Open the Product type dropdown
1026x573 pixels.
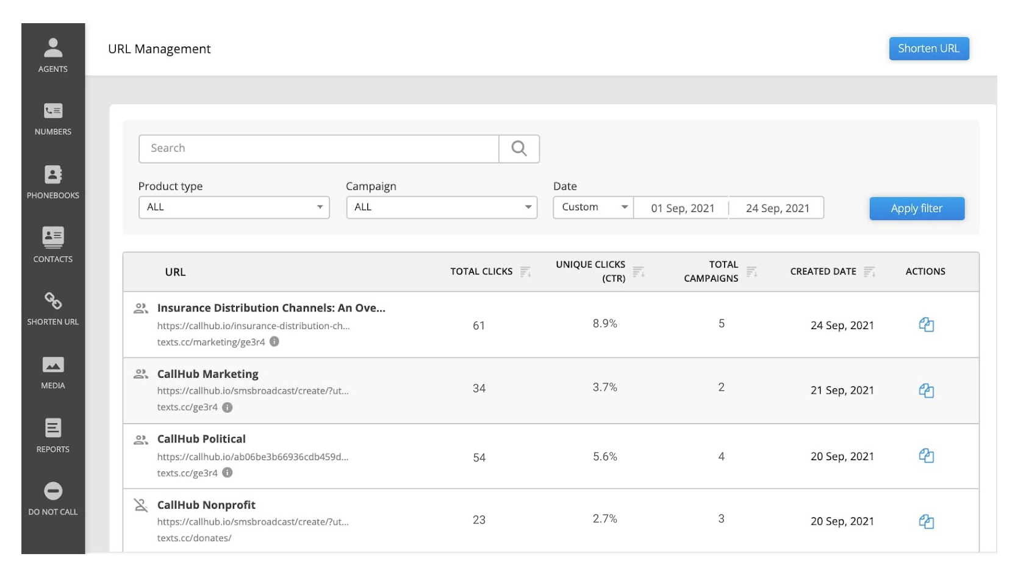(234, 207)
